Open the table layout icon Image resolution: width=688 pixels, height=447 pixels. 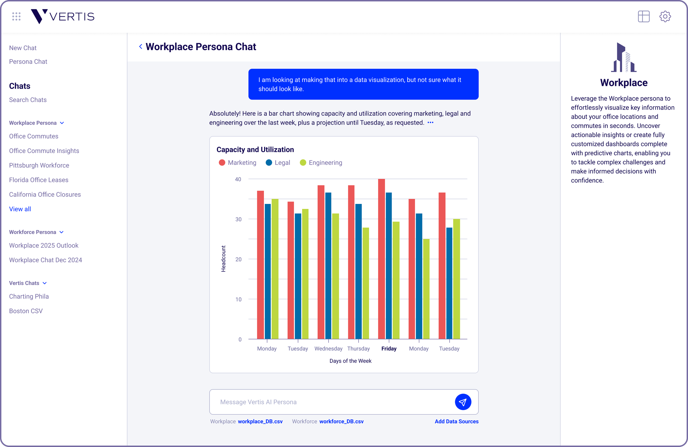coord(643,17)
